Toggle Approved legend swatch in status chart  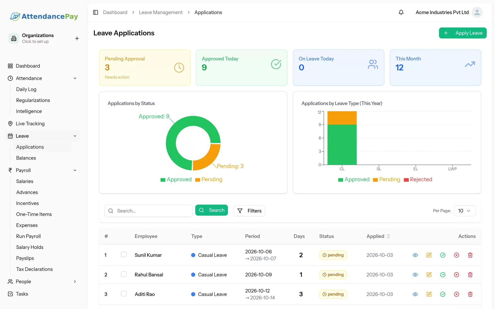pos(163,180)
